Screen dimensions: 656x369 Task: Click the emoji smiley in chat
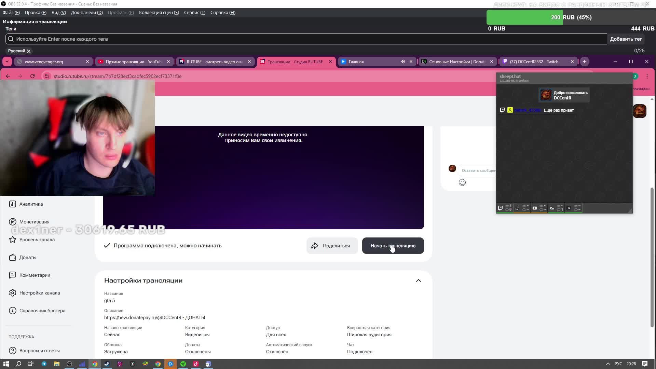click(x=462, y=182)
